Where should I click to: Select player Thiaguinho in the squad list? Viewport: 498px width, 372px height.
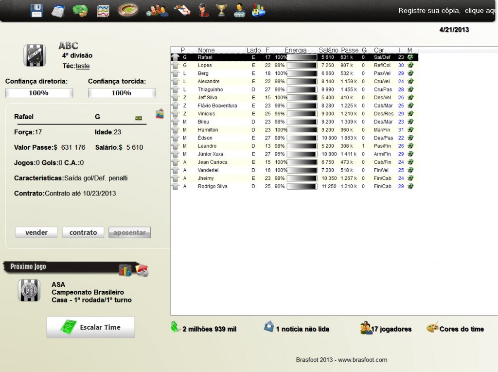pyautogui.click(x=210, y=89)
